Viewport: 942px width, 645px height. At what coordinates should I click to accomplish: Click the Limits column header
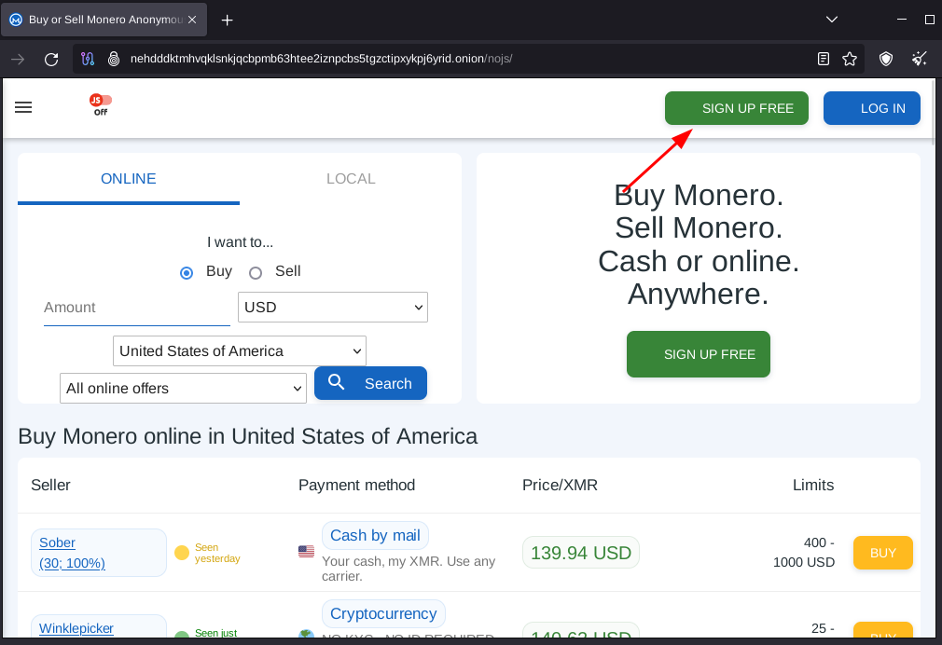click(813, 486)
